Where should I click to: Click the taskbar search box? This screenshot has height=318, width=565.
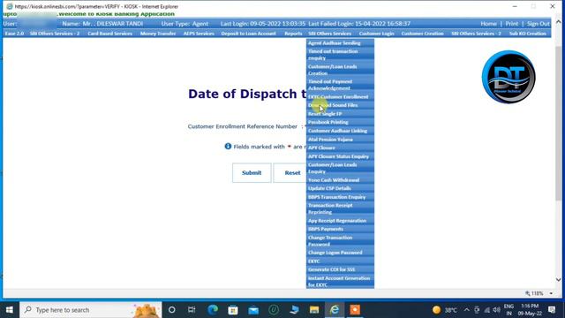pos(91,310)
